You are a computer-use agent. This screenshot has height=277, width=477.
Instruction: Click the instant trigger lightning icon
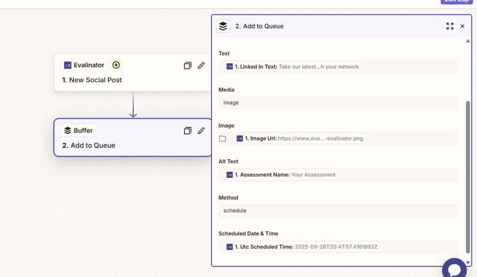pos(116,65)
